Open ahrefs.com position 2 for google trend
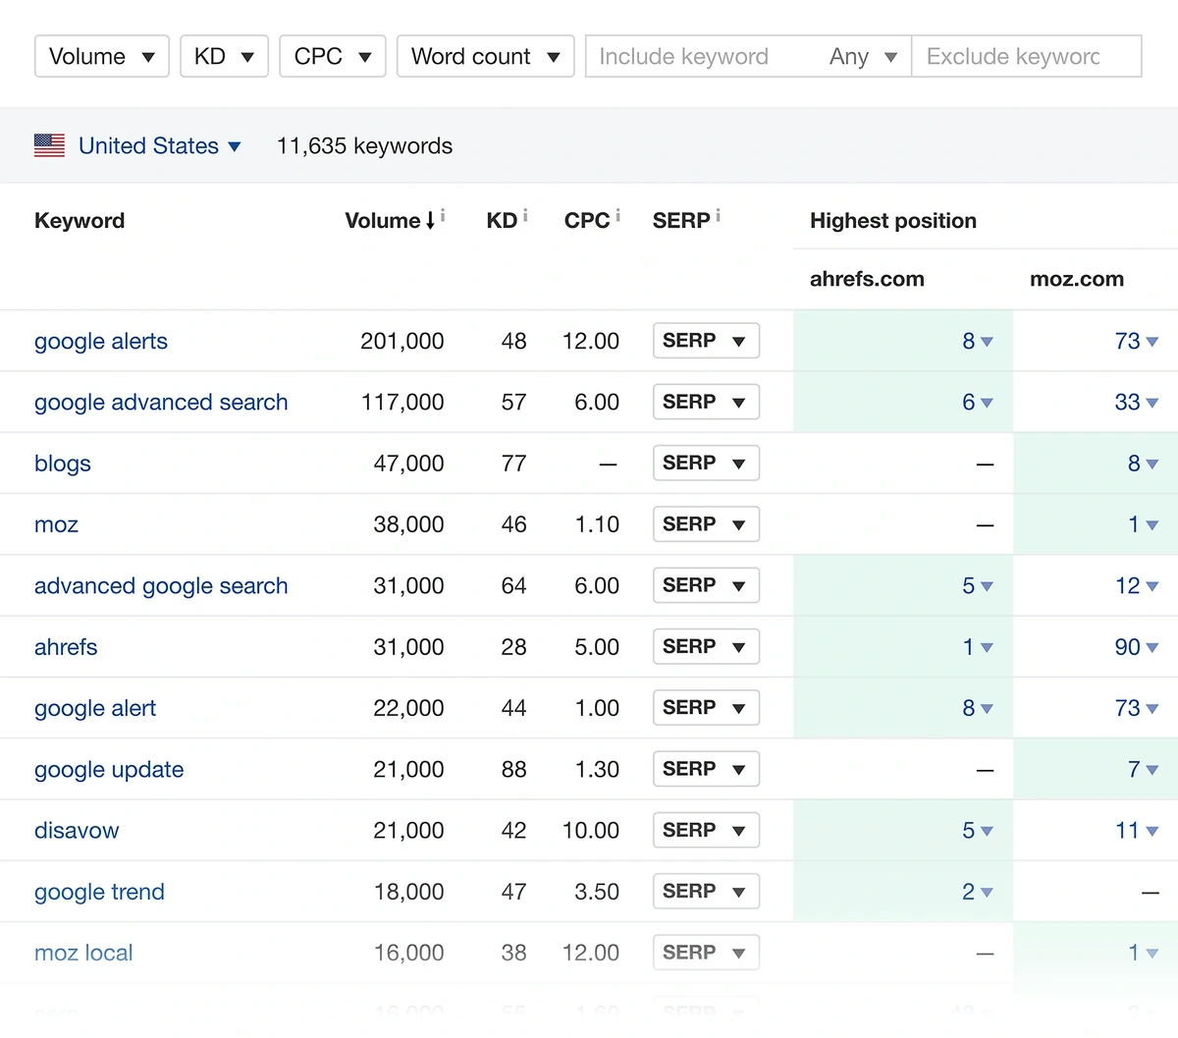Viewport: 1178px width, 1038px height. pyautogui.click(x=978, y=891)
